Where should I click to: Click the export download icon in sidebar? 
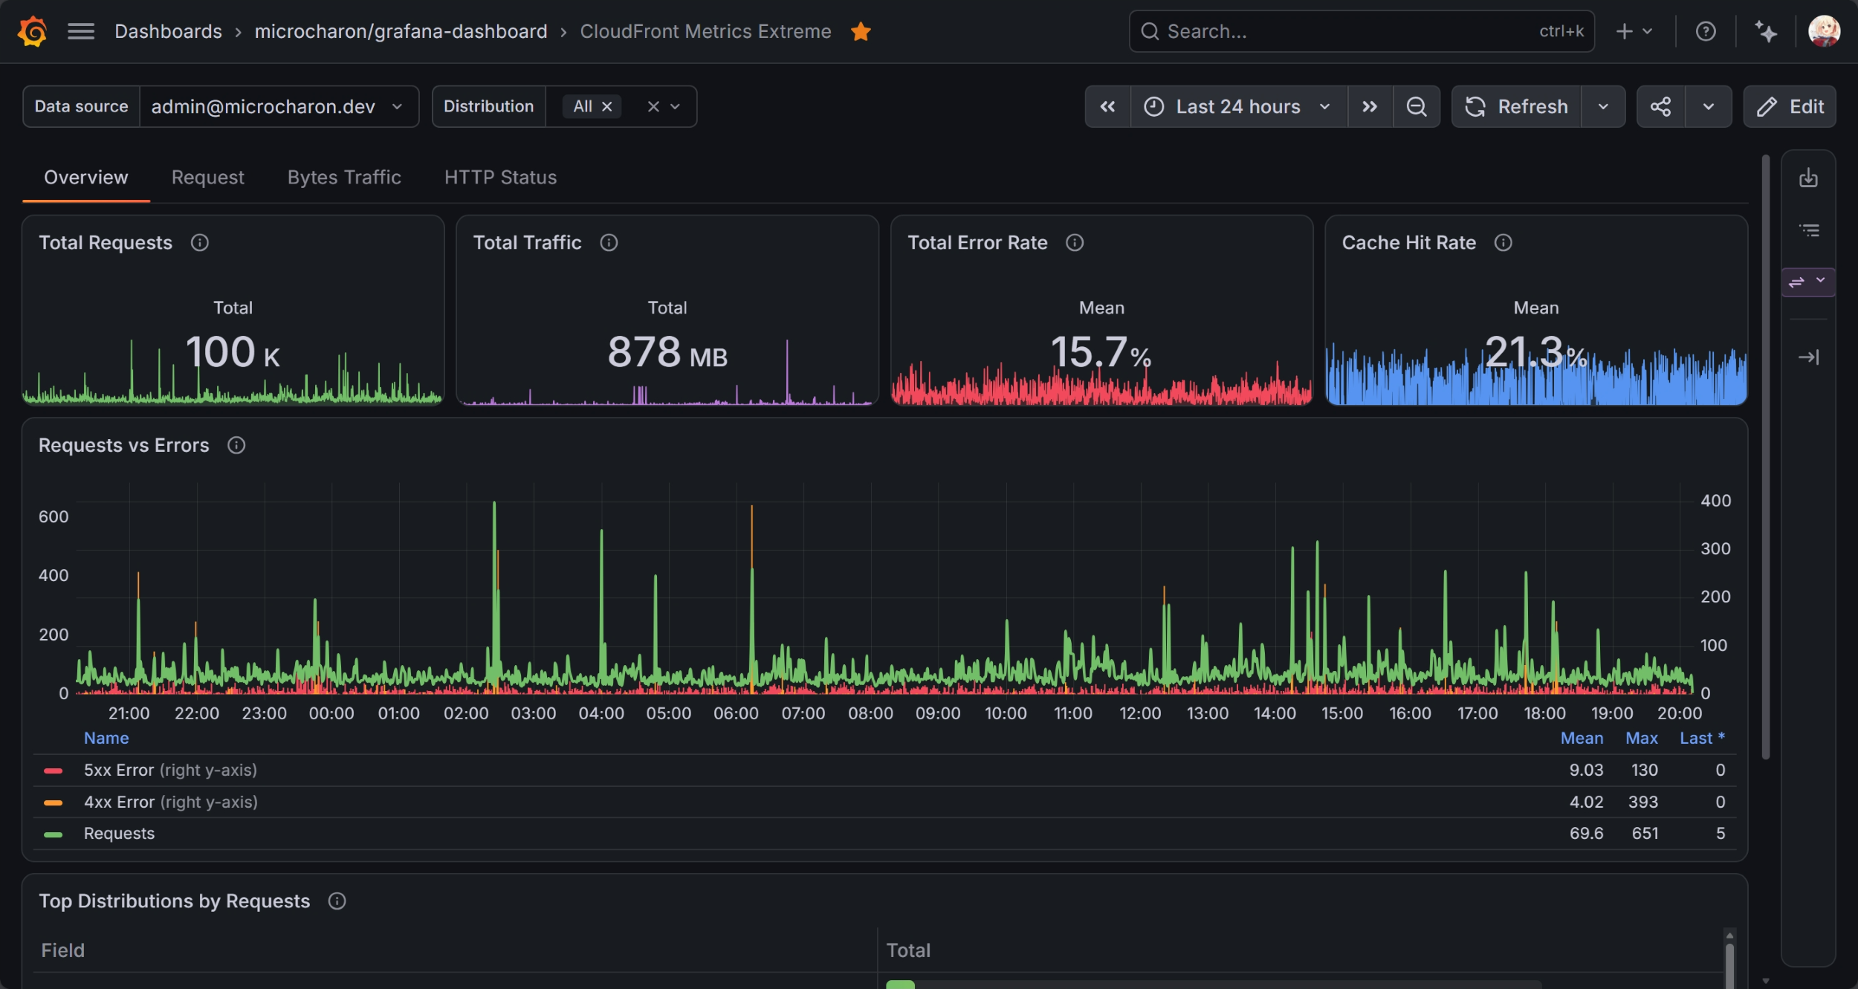tap(1808, 178)
